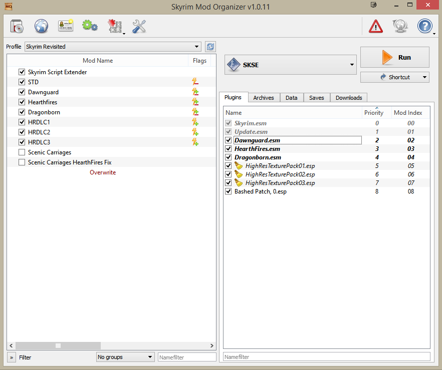The height and width of the screenshot is (370, 442).
Task: Open the Profile dropdown showing Skyrim Revisited
Action: coord(113,47)
